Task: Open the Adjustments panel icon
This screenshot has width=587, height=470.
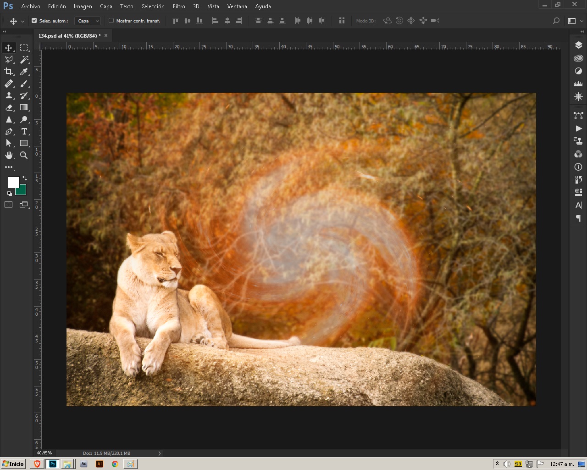Action: 578,71
